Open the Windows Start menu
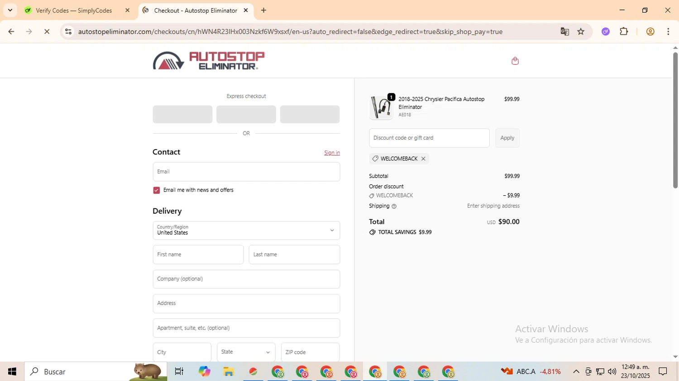 pos(12,372)
